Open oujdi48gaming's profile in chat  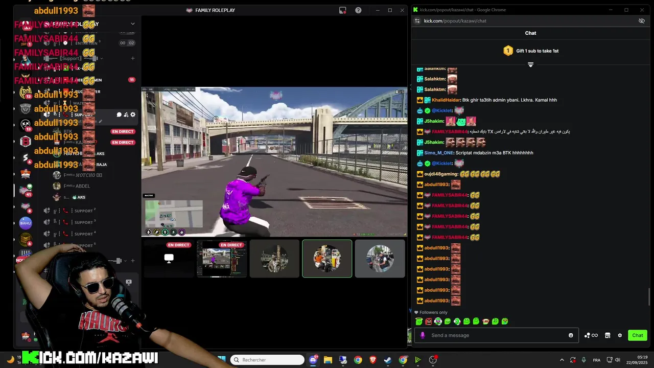coord(441,174)
